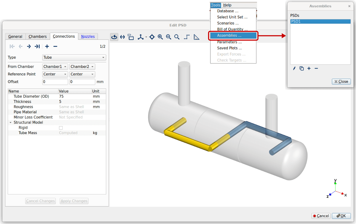
Task: Click the zoom in magnifier icon
Action: [x=160, y=37]
